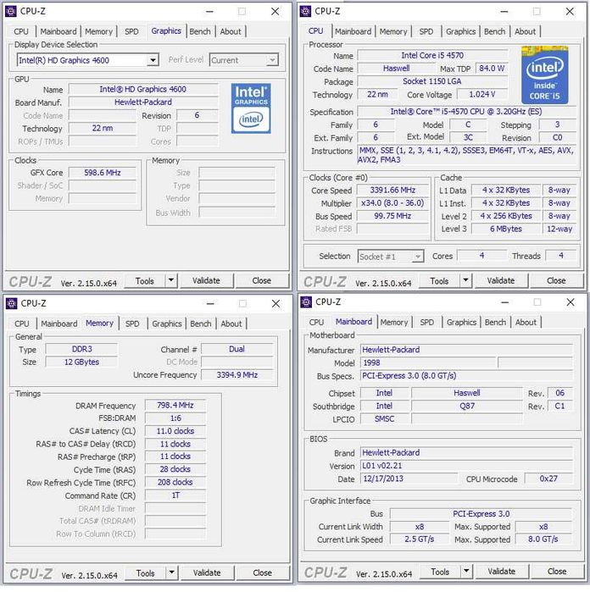
Task: Click Tools button in Memory window
Action: 146,573
